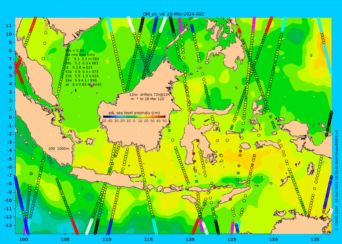Select latitude axis tick label -5
Viewport: 342px width, 244px height.
pyautogui.click(x=9, y=159)
